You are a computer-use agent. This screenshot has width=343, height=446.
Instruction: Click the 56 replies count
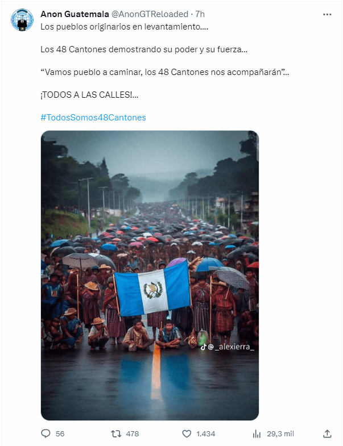(60, 434)
